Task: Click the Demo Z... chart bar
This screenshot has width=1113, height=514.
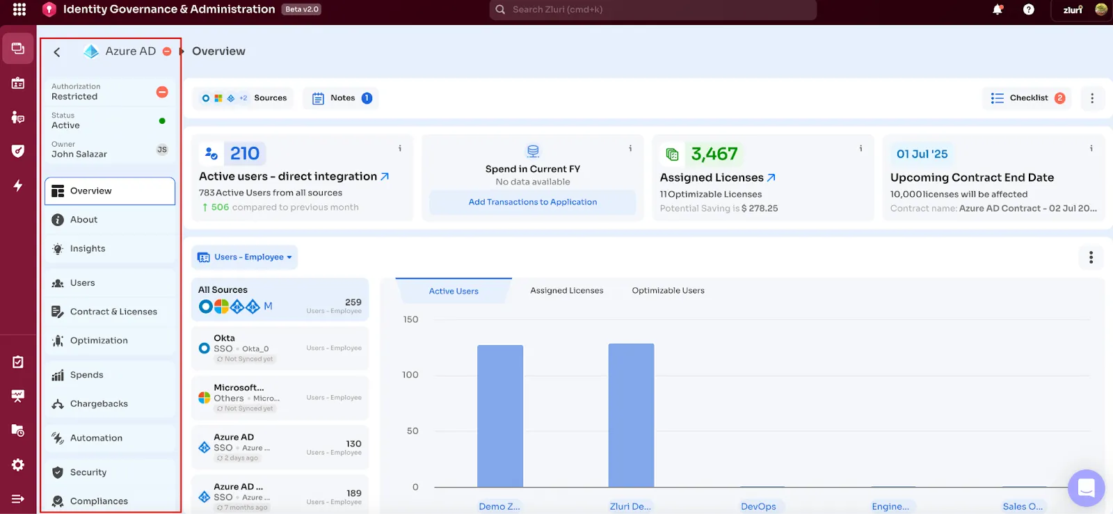Action: click(500, 416)
